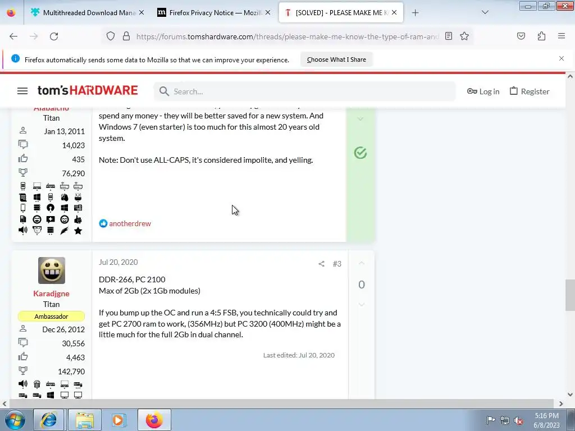
Task: Open Tom's Hardware hamburger navigation menu
Action: pyautogui.click(x=22, y=91)
